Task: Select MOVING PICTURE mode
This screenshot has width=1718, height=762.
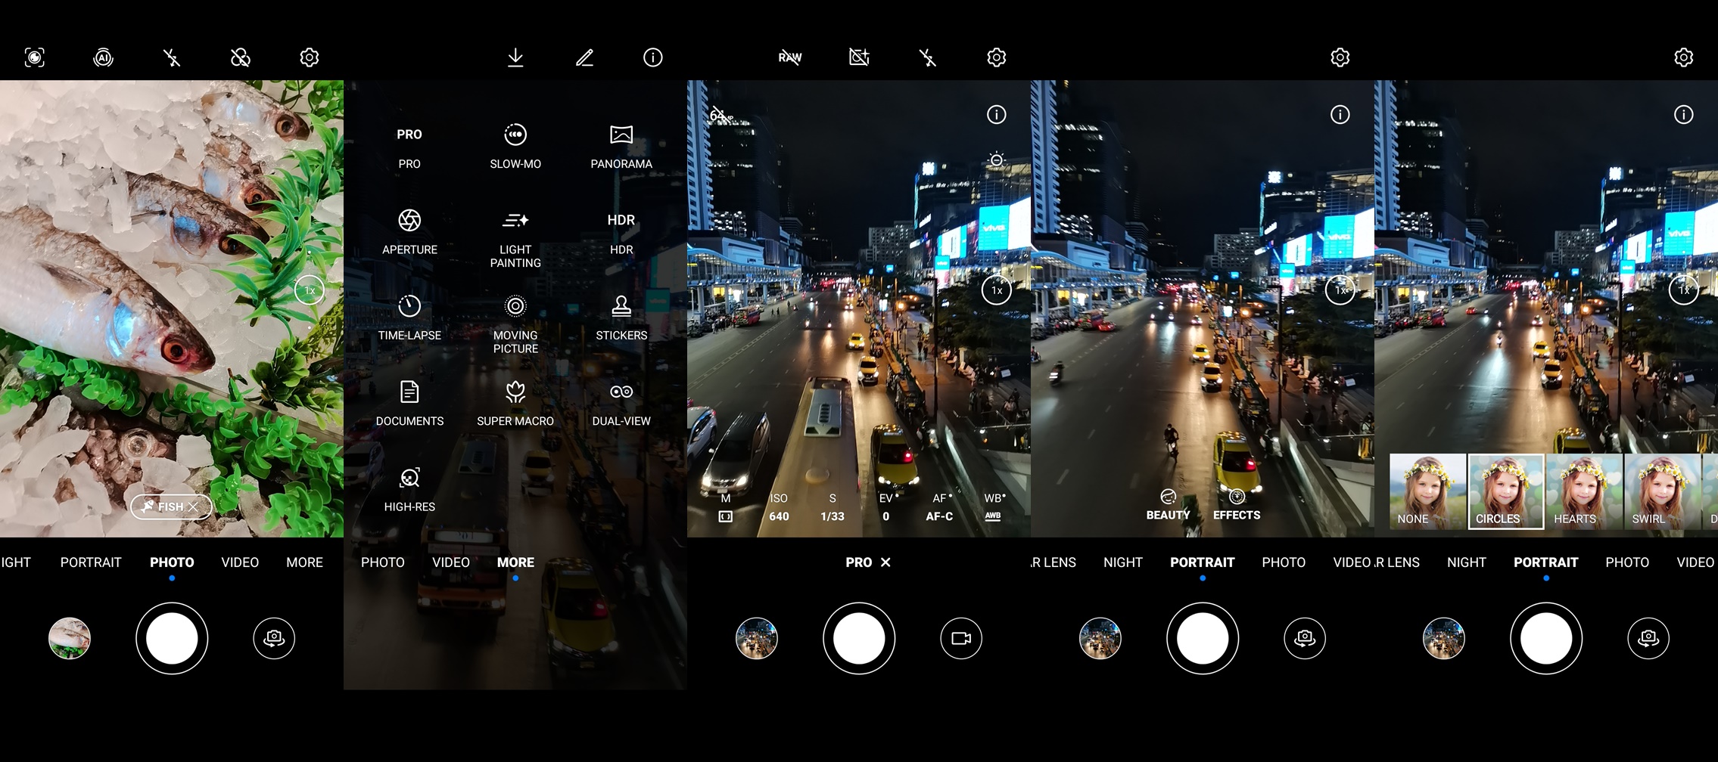Action: click(x=515, y=324)
